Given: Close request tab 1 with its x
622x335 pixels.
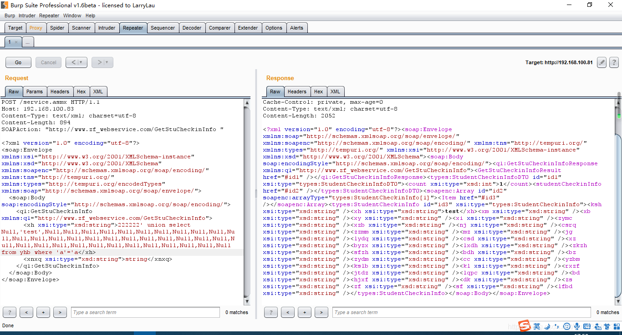Looking at the screenshot, I should (x=16, y=42).
